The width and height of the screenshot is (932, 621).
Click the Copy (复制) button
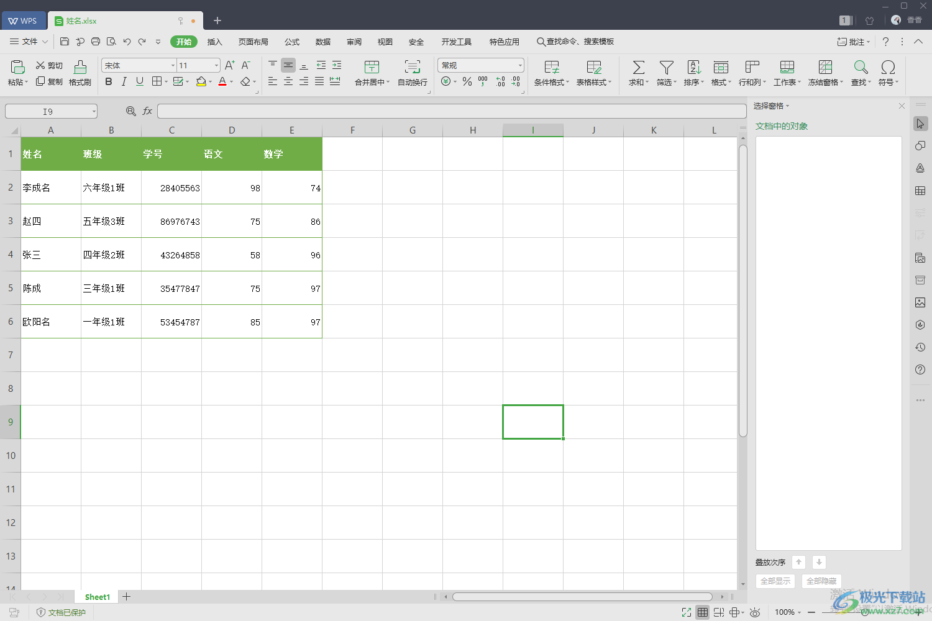point(49,81)
